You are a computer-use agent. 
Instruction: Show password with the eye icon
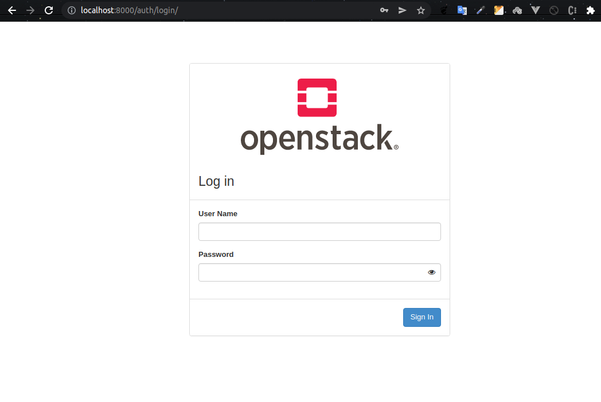click(x=432, y=272)
